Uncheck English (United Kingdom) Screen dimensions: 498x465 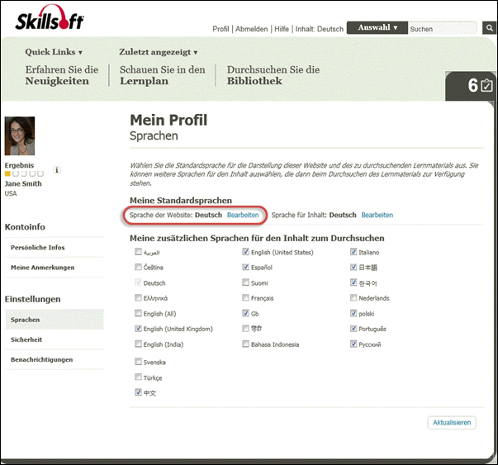(x=138, y=329)
